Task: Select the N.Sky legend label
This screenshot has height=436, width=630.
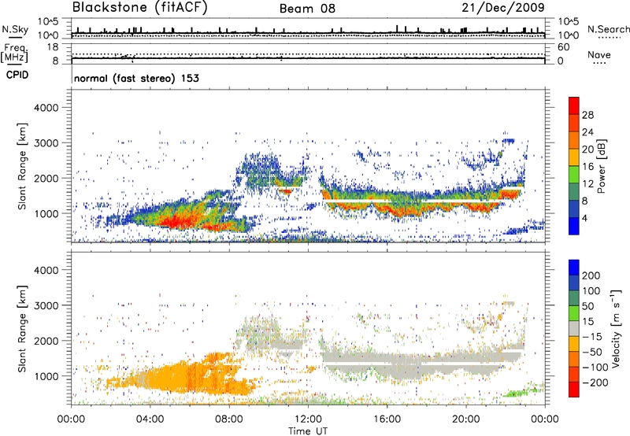Action: [15, 29]
